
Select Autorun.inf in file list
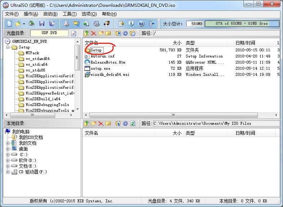tap(102, 56)
